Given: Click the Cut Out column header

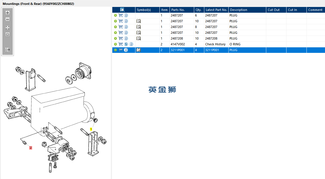Looking at the screenshot, I should click(x=276, y=10).
